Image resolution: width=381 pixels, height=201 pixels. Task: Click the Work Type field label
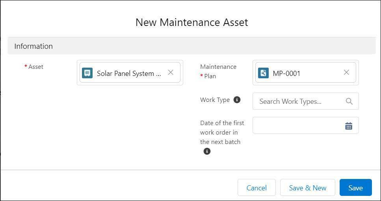pyautogui.click(x=215, y=100)
